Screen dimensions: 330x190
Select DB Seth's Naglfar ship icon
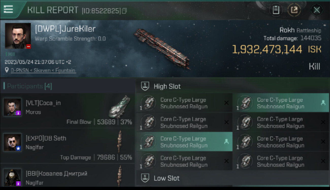[x=119, y=142]
